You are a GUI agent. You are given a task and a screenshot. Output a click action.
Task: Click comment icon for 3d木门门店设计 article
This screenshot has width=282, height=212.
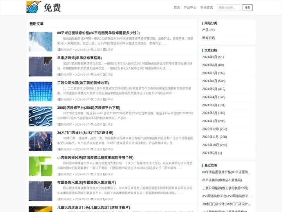tap(104, 149)
